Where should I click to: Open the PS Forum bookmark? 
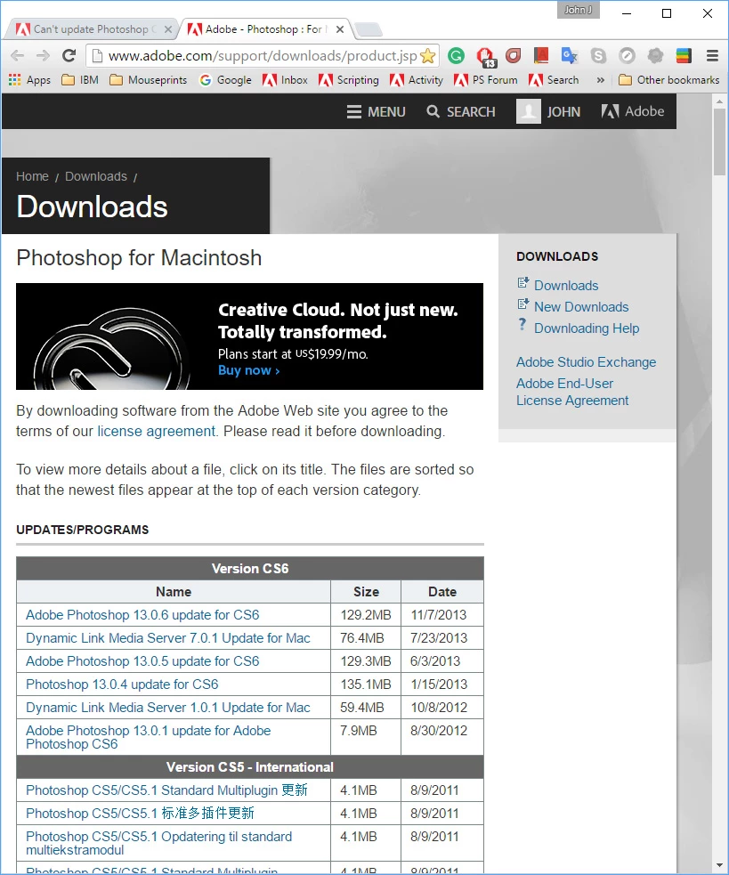(x=486, y=80)
